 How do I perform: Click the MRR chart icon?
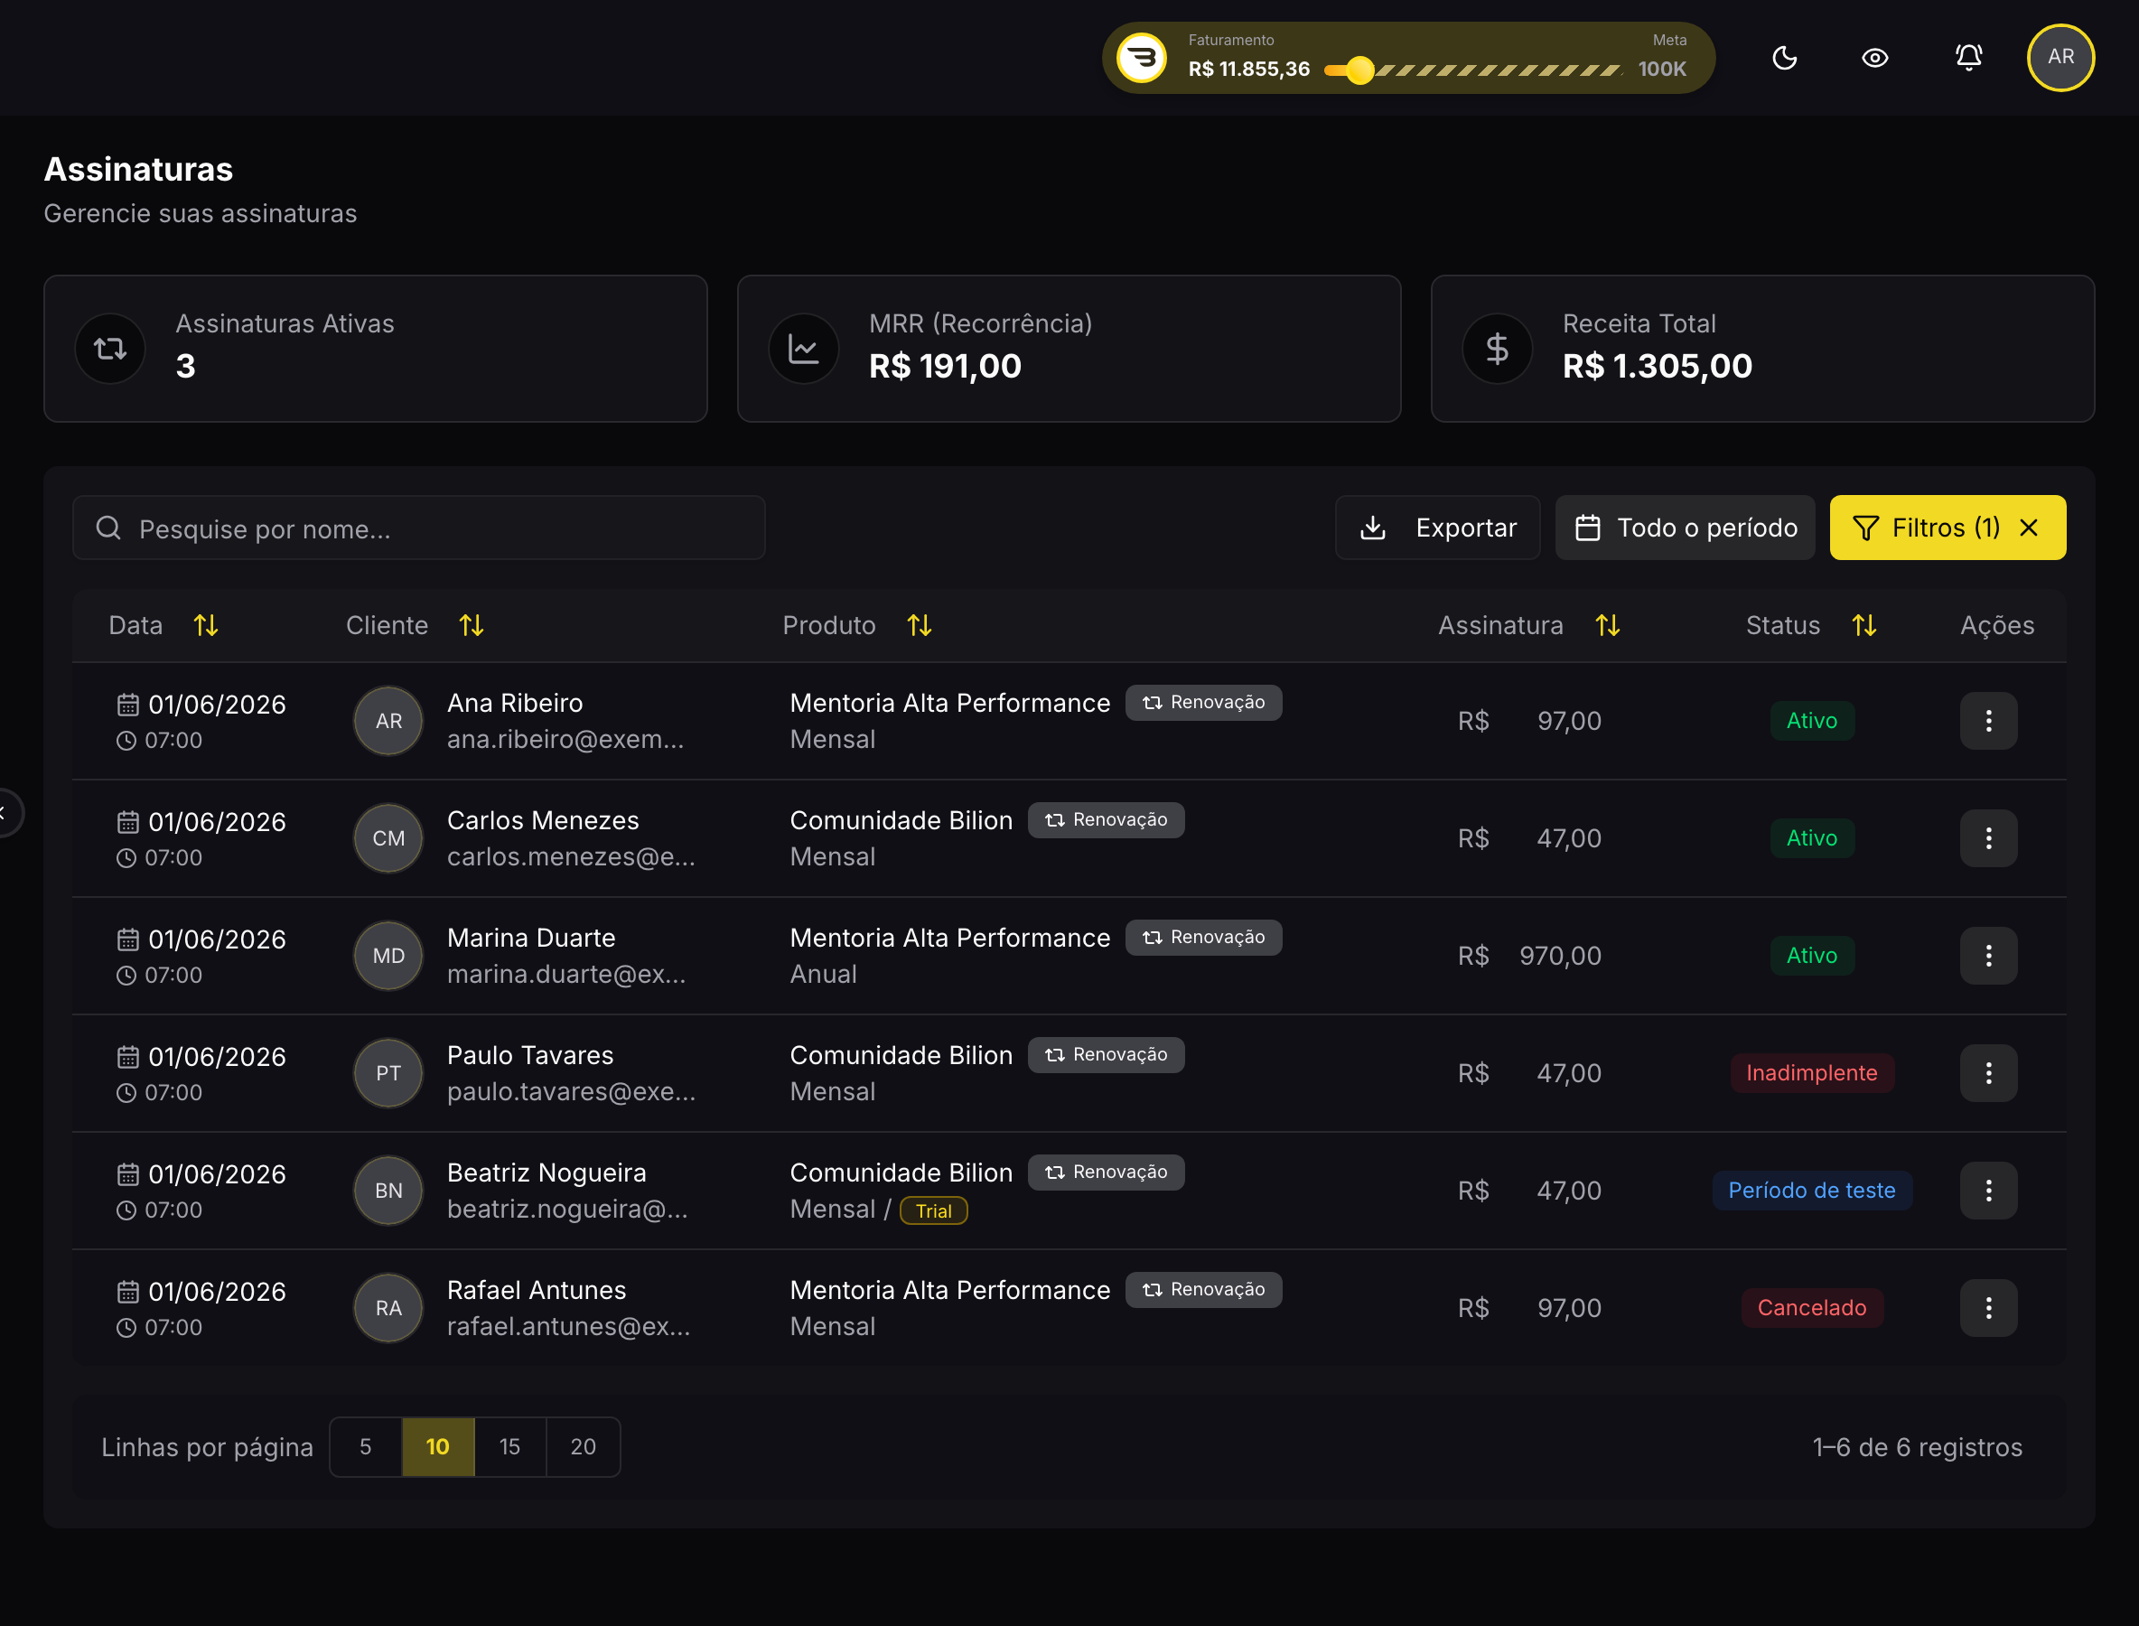click(x=803, y=349)
